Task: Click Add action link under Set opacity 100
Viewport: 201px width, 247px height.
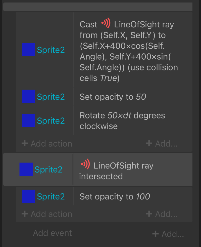Action: (x=47, y=214)
